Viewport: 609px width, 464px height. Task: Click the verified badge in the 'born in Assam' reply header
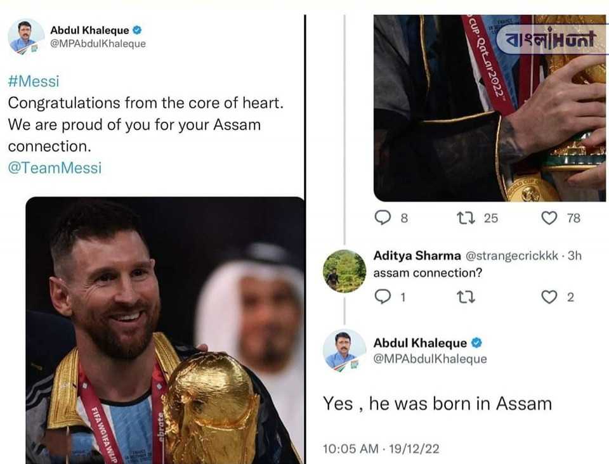[476, 342]
